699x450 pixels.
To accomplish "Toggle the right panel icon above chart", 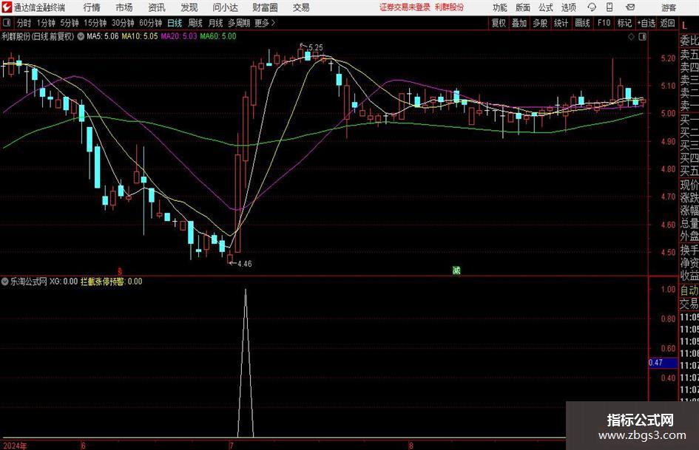I will pyautogui.click(x=642, y=37).
